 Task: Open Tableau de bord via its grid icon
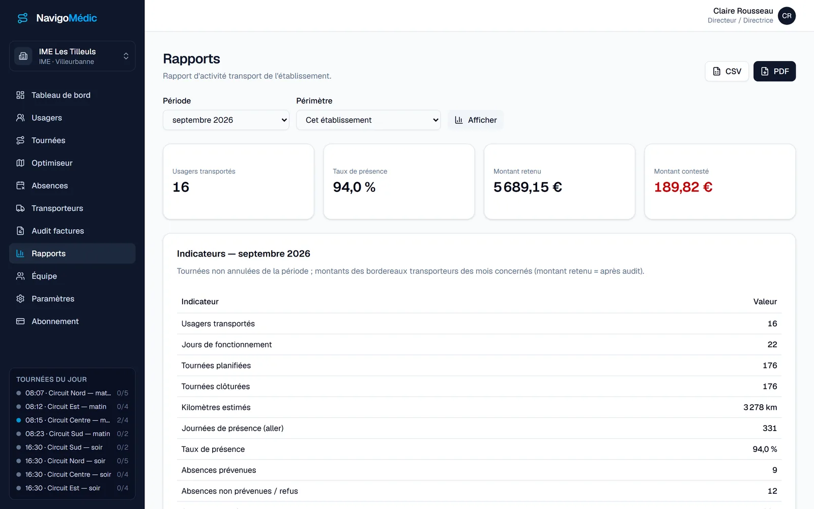pos(20,95)
